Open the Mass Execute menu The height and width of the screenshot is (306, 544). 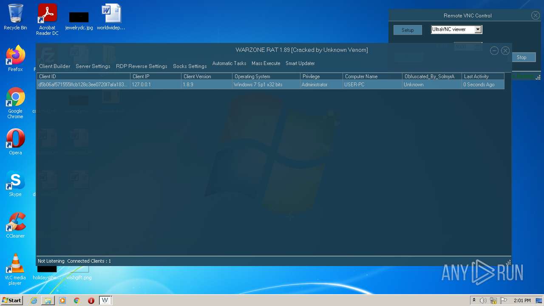coord(266,63)
